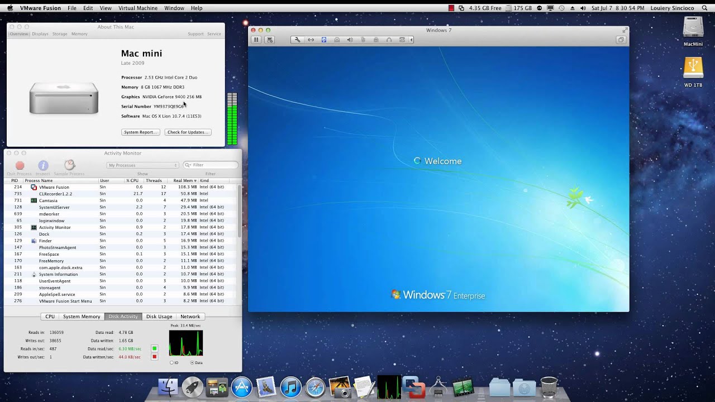Click the blue hard disk icon in the VMware toolbar
715x402 pixels.
(323, 40)
